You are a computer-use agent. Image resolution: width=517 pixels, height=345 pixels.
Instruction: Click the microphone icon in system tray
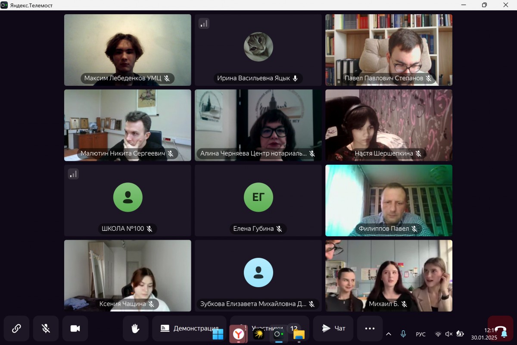click(x=403, y=334)
